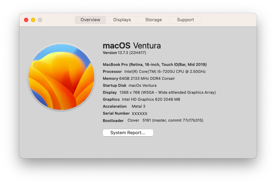Image resolution: width=276 pixels, height=184 pixels.
Task: Click the 64GB 2133 MHz DDR4 memory value
Action: (x=147, y=78)
